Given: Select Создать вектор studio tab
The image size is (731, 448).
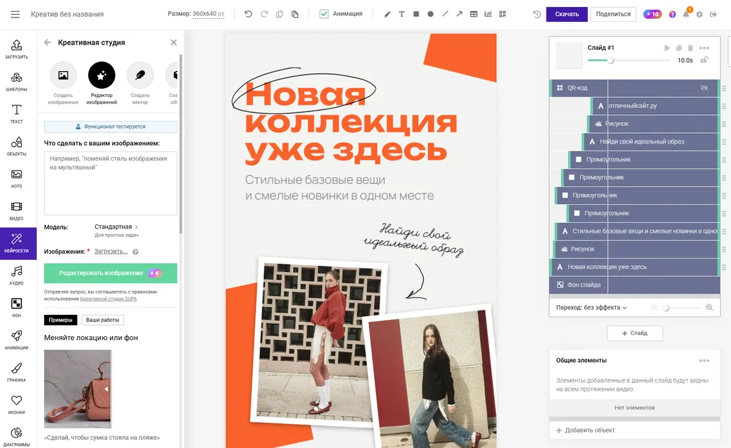Looking at the screenshot, I should pyautogui.click(x=140, y=83).
